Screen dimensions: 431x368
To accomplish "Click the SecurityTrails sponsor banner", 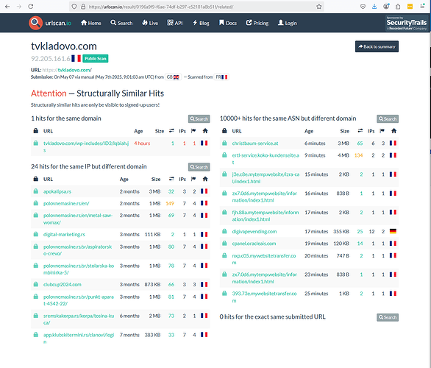I will [407, 23].
